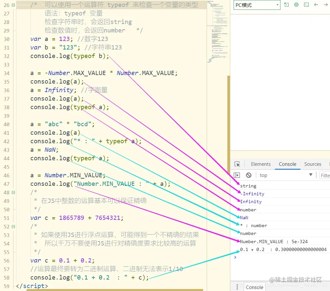Select the bottom drawer Console tab
Screen dimensions: 330x291
coord(255,287)
